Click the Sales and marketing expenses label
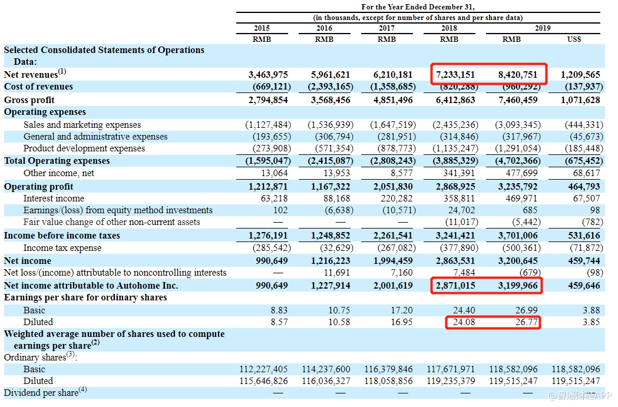618x407 pixels. coord(82,125)
